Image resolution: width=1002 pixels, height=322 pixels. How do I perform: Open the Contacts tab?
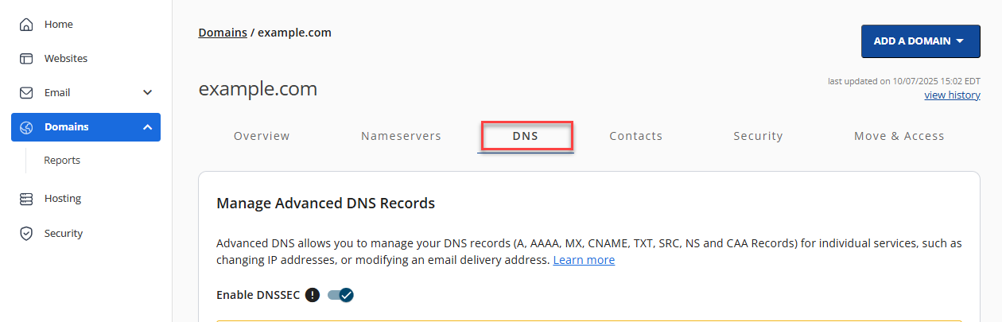point(635,136)
